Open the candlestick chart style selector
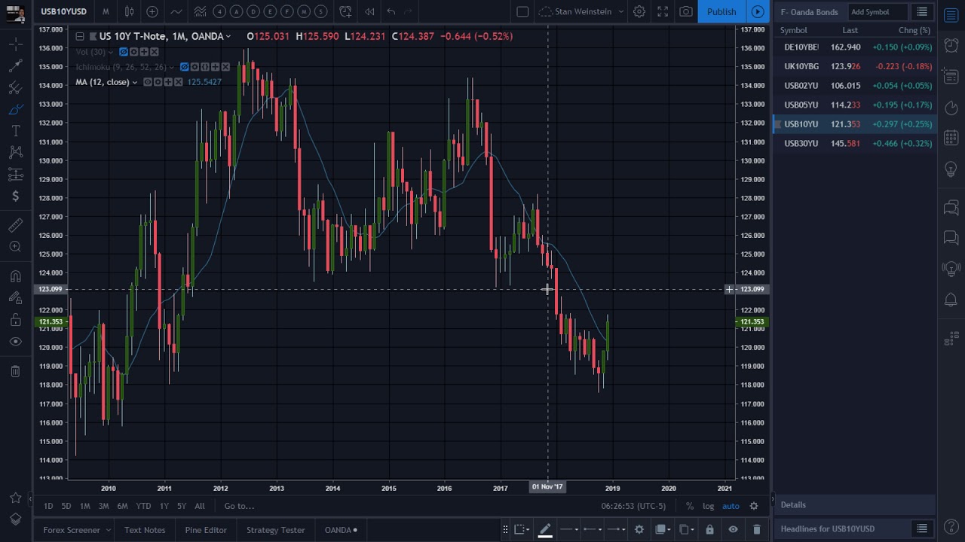This screenshot has height=542, width=965. (x=129, y=11)
